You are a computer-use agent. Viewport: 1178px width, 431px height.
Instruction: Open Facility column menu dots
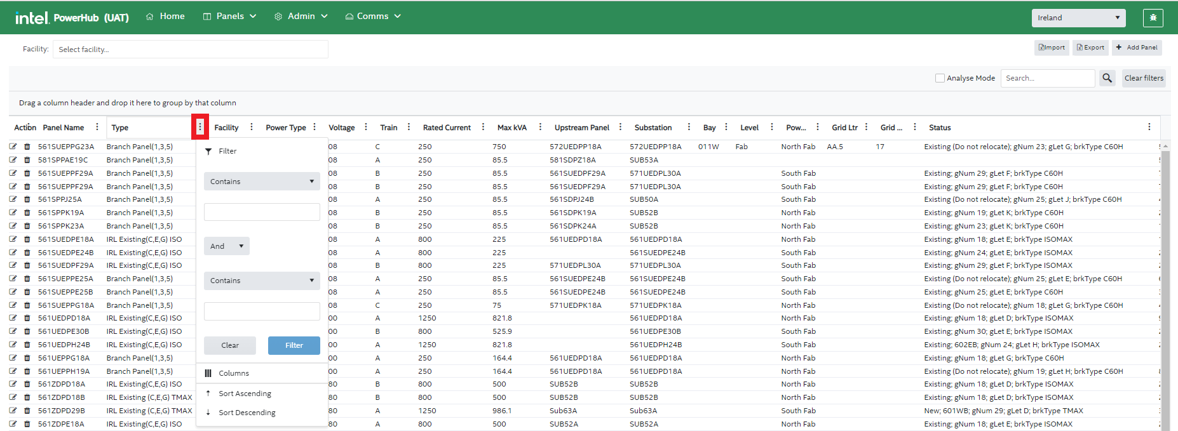(252, 127)
